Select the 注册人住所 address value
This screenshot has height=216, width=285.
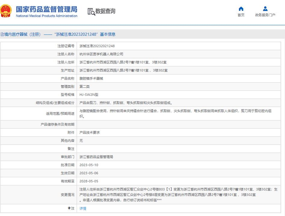pyautogui.click(x=123, y=62)
